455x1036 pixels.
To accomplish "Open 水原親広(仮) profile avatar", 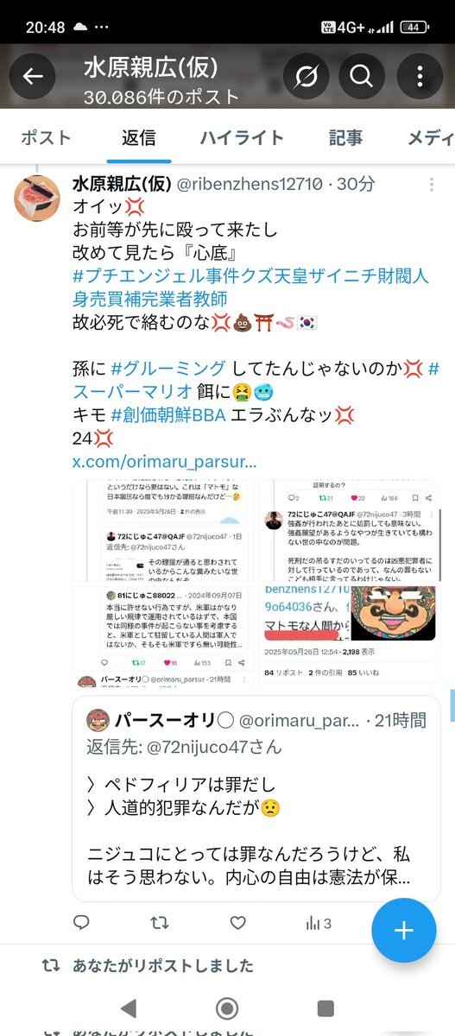I will click(x=36, y=198).
